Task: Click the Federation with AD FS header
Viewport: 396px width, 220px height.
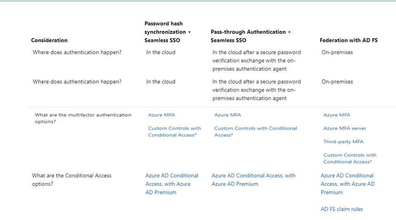Action: [348, 40]
